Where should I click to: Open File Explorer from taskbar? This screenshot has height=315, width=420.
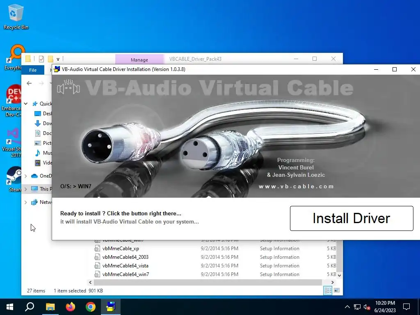coord(50,307)
